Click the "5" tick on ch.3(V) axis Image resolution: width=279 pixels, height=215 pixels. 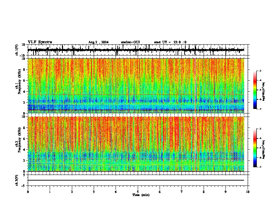click(x=25, y=175)
